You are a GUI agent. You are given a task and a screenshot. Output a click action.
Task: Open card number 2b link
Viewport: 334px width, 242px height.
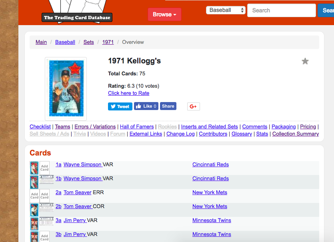pos(58,207)
